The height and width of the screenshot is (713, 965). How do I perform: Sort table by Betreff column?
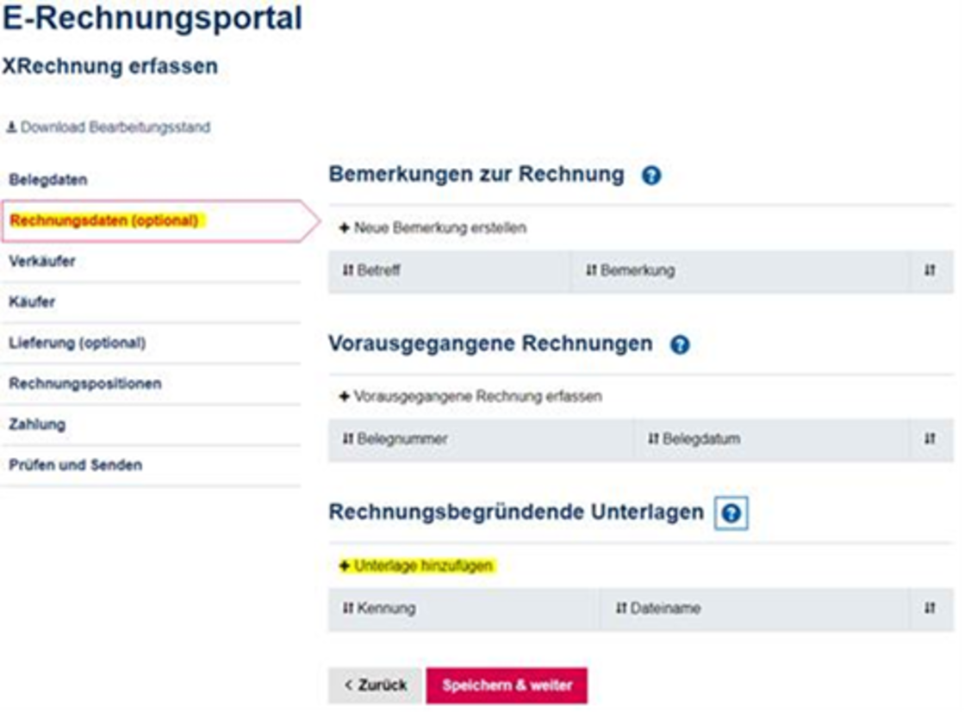pyautogui.click(x=371, y=270)
